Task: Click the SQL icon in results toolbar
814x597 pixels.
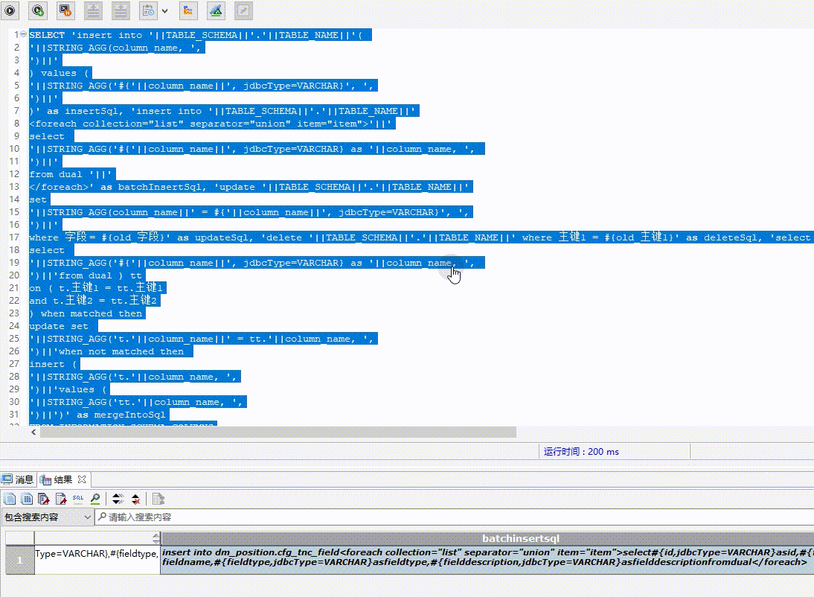Action: click(x=78, y=499)
